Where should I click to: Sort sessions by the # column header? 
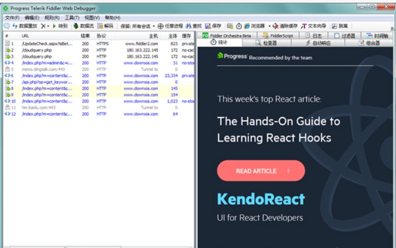[12, 36]
